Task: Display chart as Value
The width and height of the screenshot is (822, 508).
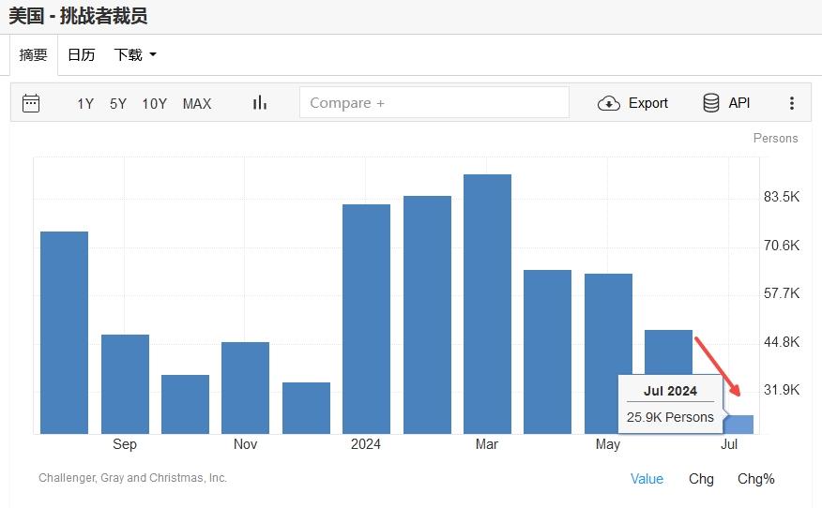Action: [x=647, y=479]
